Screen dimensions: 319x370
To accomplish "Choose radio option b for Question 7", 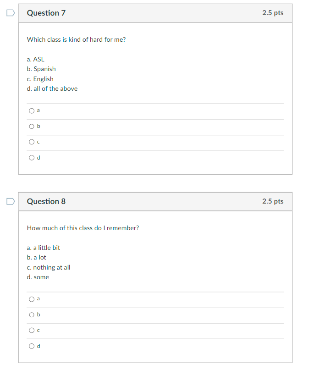I will [32, 126].
